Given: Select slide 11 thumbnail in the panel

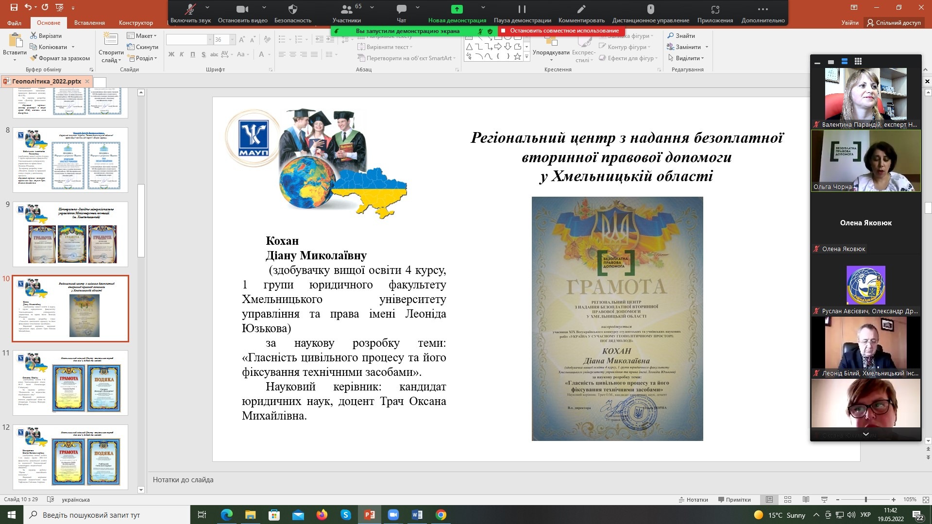Looking at the screenshot, I should pyautogui.click(x=70, y=383).
